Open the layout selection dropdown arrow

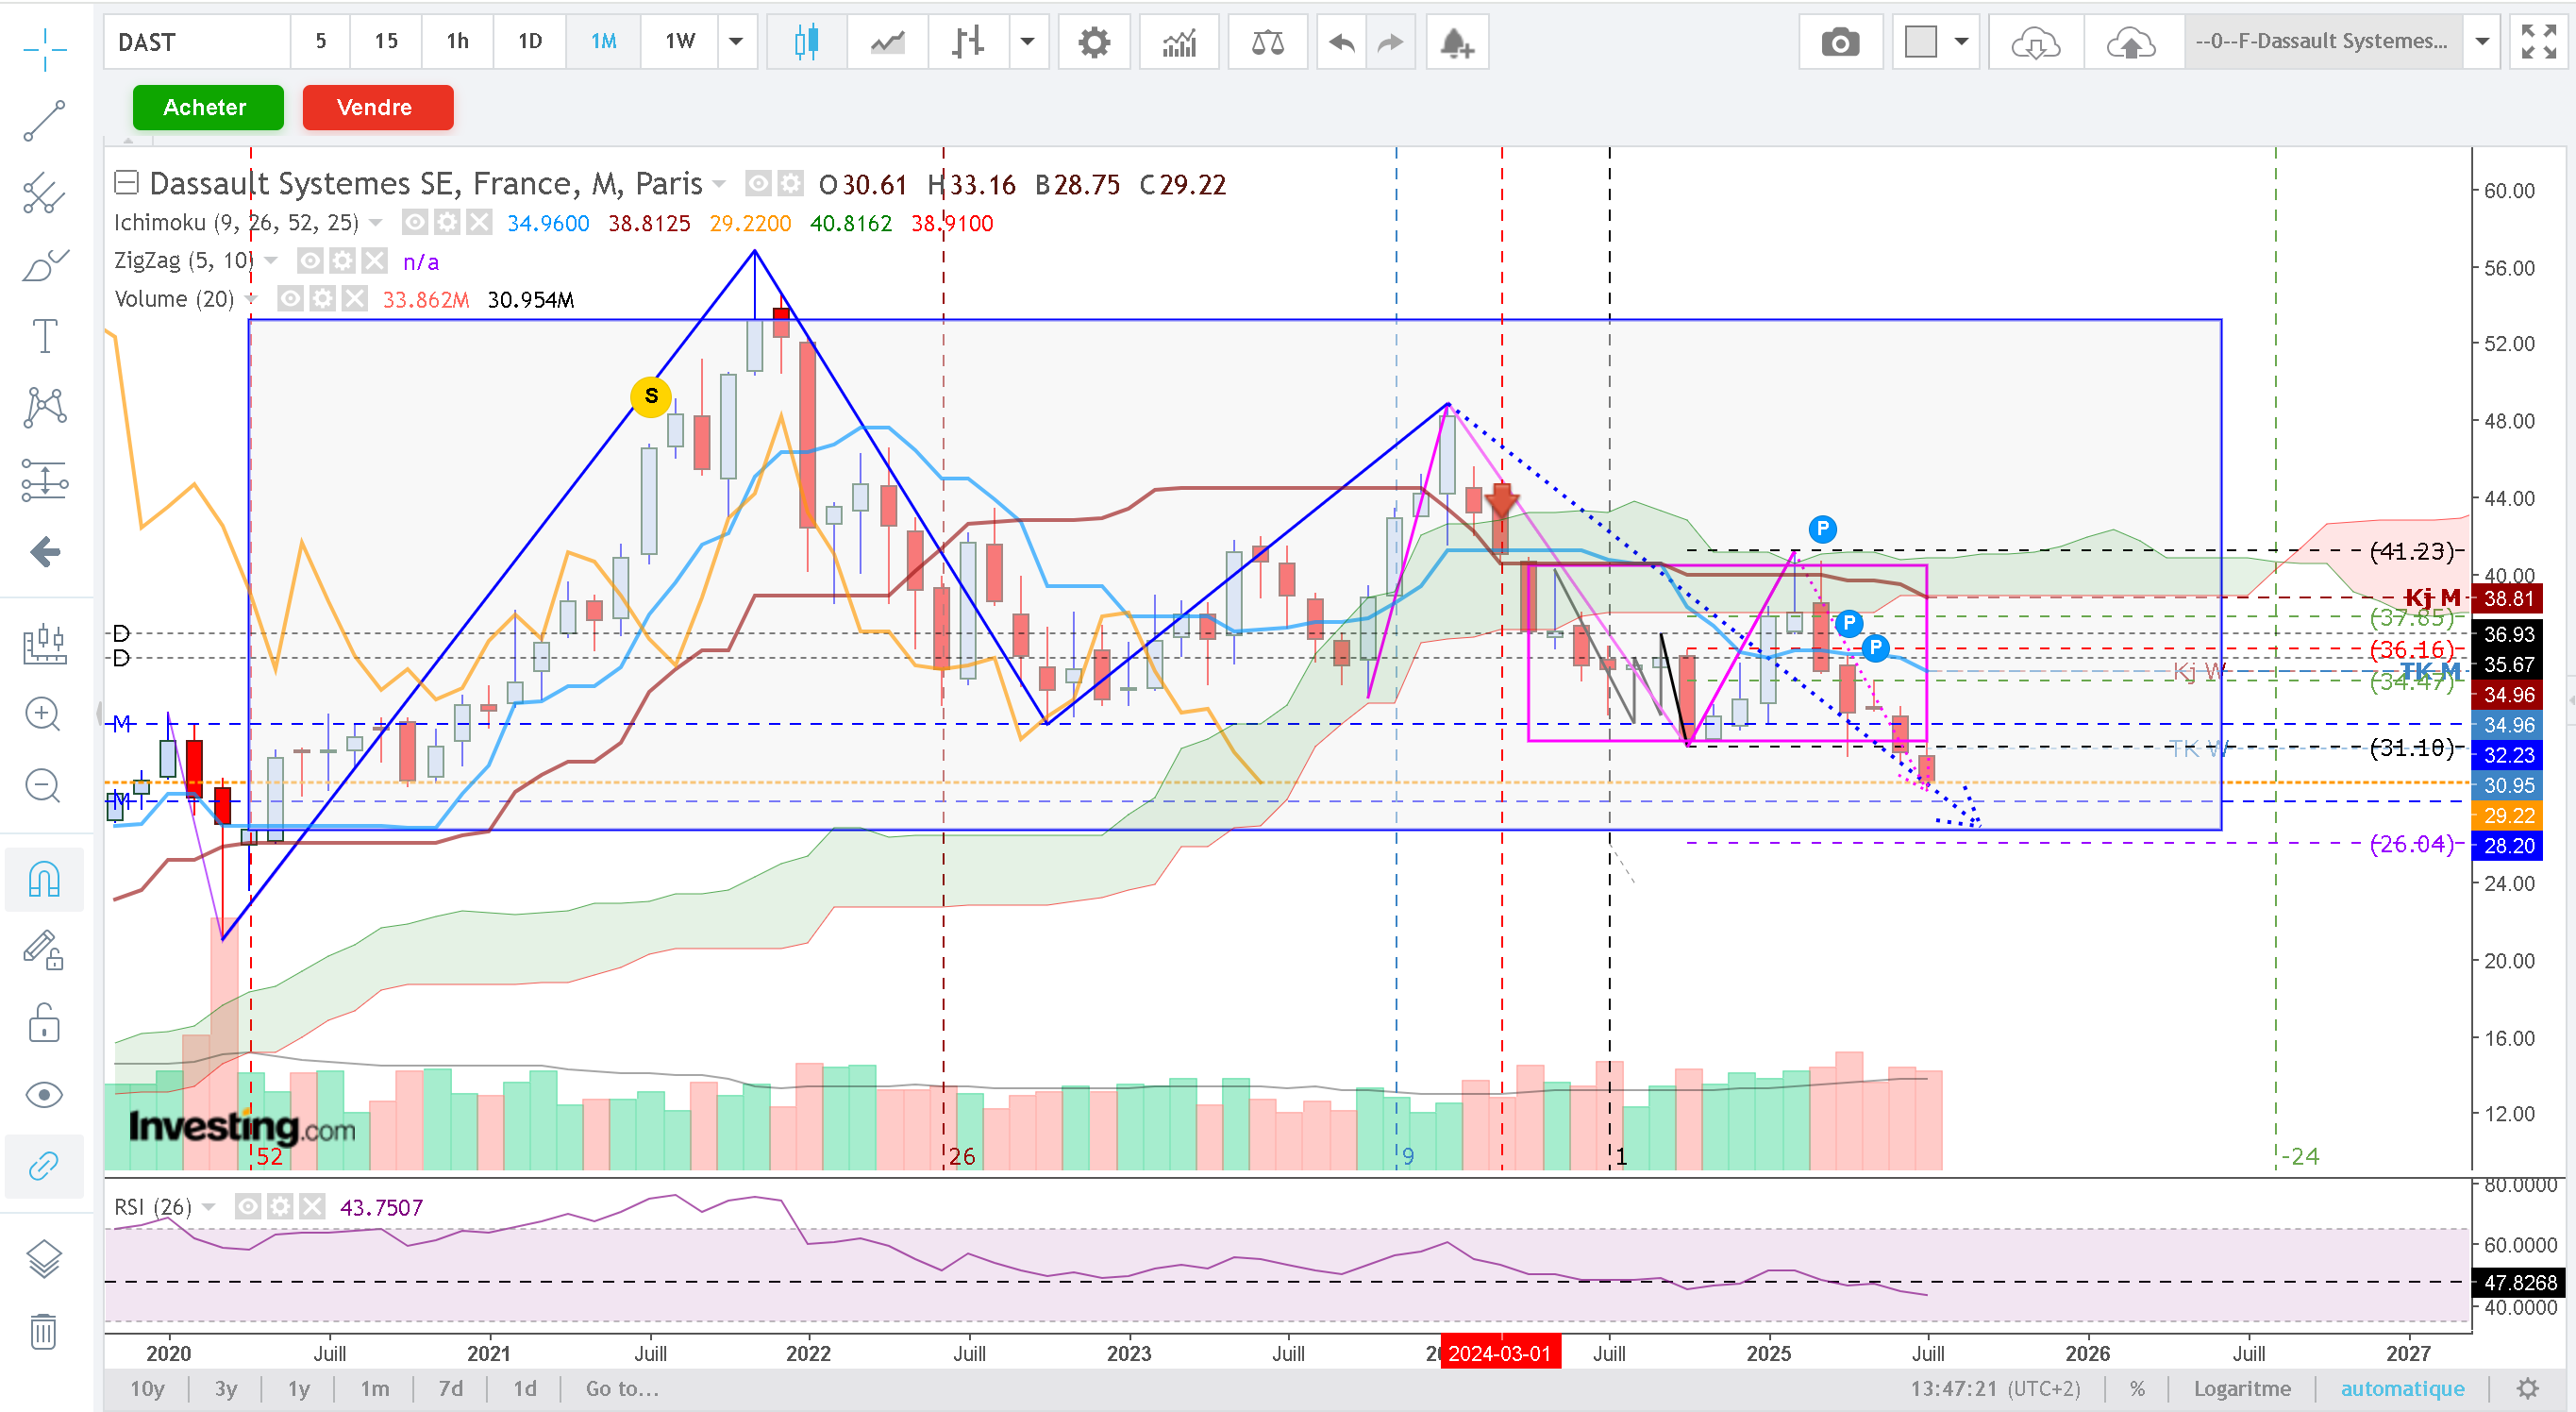(1962, 42)
